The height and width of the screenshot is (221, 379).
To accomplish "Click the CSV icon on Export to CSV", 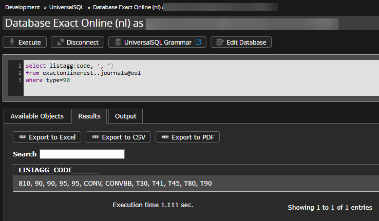I will click(95, 137).
